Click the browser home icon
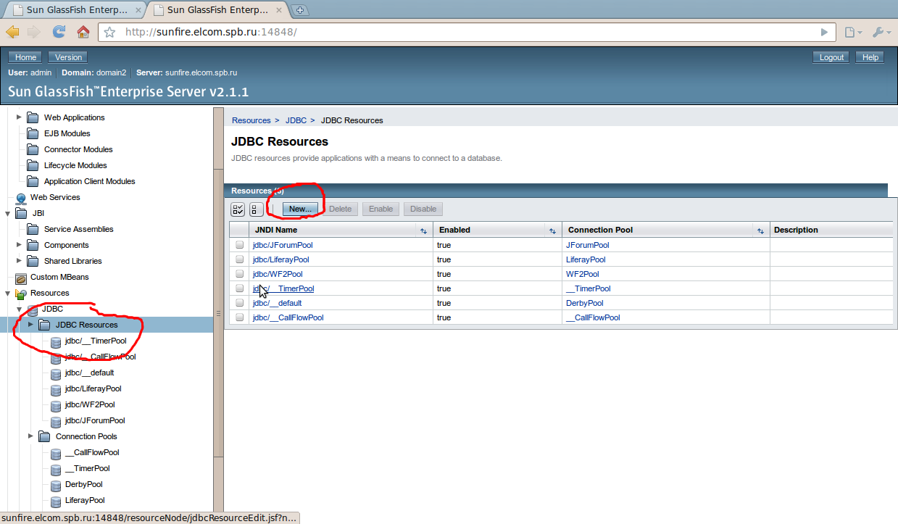This screenshot has height=524, width=898. (x=83, y=32)
